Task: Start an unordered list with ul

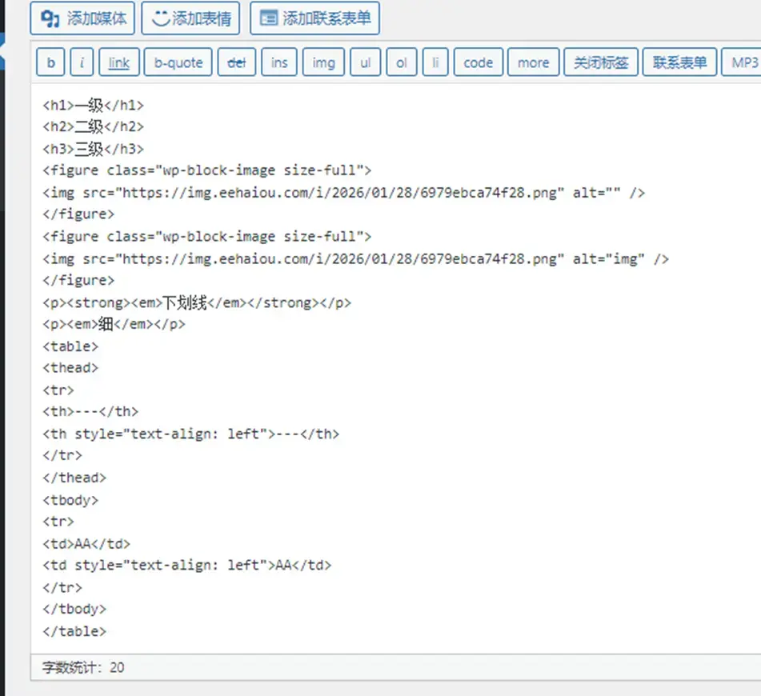Action: [365, 62]
